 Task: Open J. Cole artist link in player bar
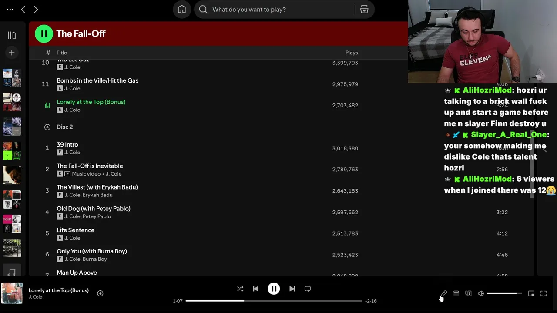tap(36, 297)
